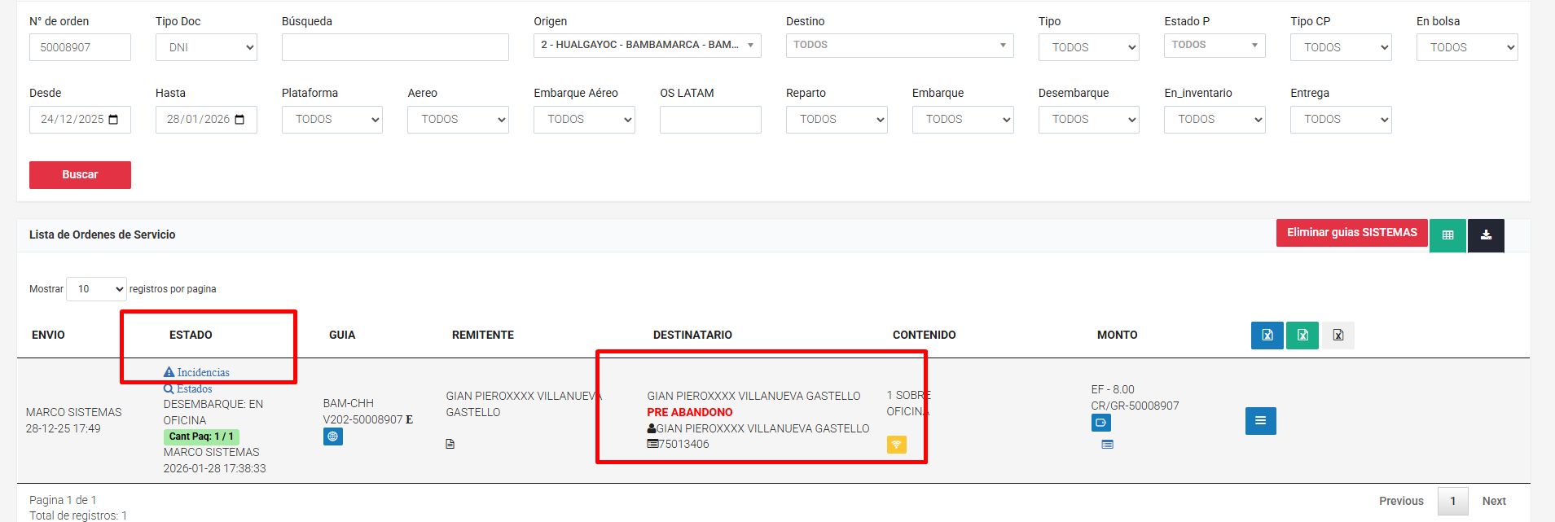This screenshot has width=1555, height=522.
Task: Click the blue tag icon under Monto
Action: pyautogui.click(x=1100, y=423)
